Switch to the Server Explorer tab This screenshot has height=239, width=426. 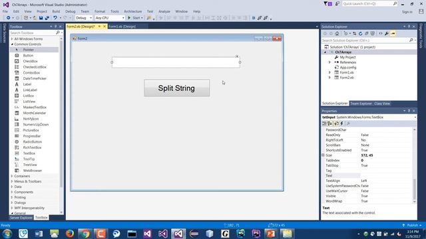pyautogui.click(x=21, y=218)
